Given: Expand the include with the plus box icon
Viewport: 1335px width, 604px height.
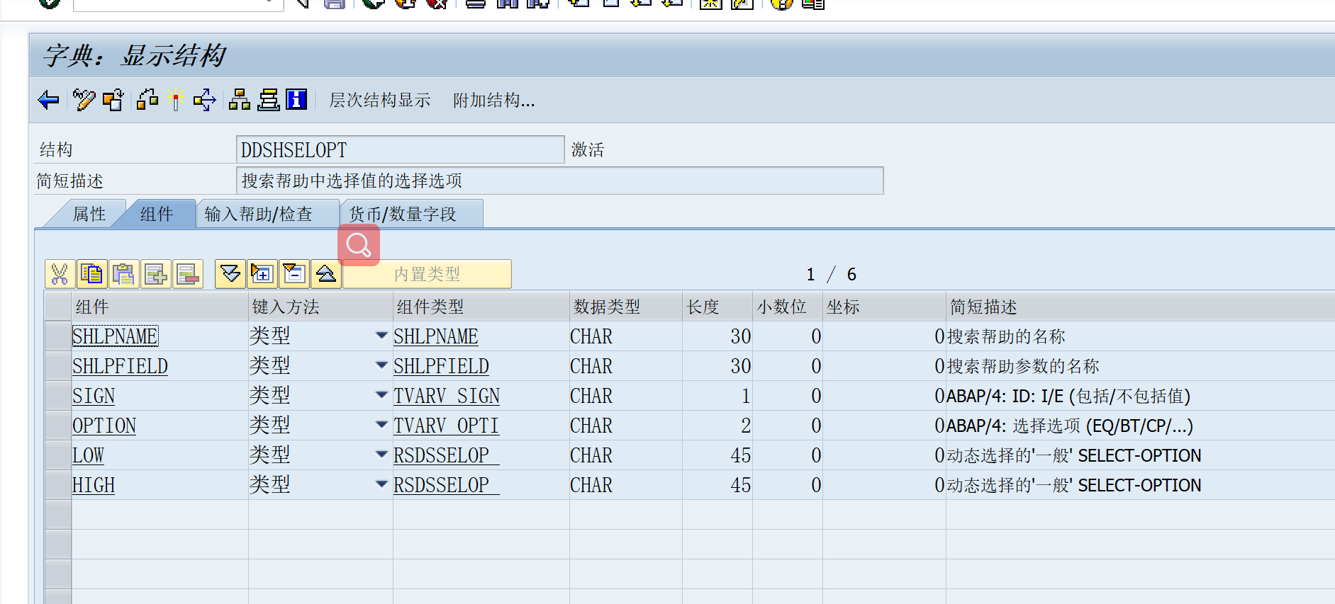Looking at the screenshot, I should point(262,274).
